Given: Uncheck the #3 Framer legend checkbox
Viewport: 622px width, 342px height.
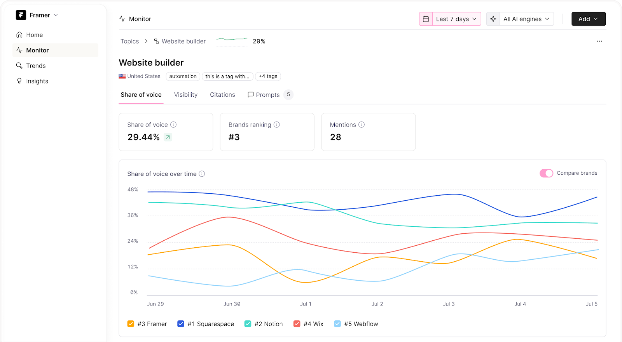Looking at the screenshot, I should point(131,324).
